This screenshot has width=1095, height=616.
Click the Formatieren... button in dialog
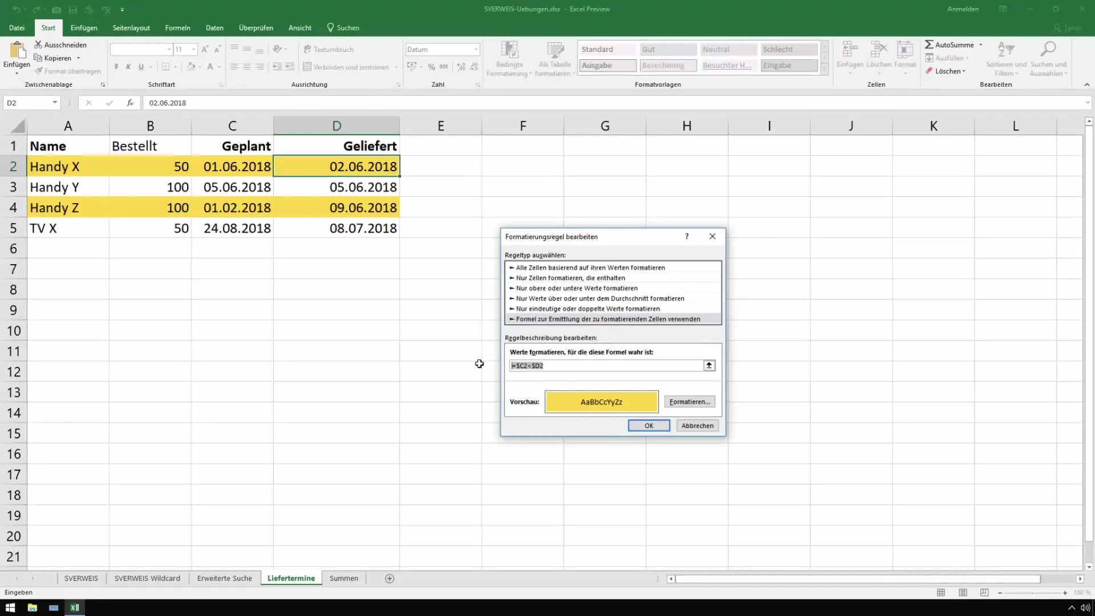(x=689, y=402)
